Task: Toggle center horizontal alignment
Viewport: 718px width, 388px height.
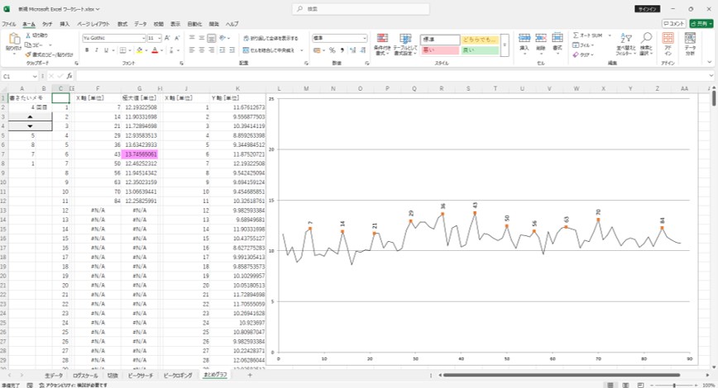Action: (202, 50)
